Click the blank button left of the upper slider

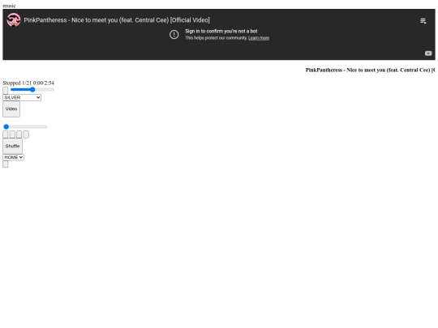6,91
